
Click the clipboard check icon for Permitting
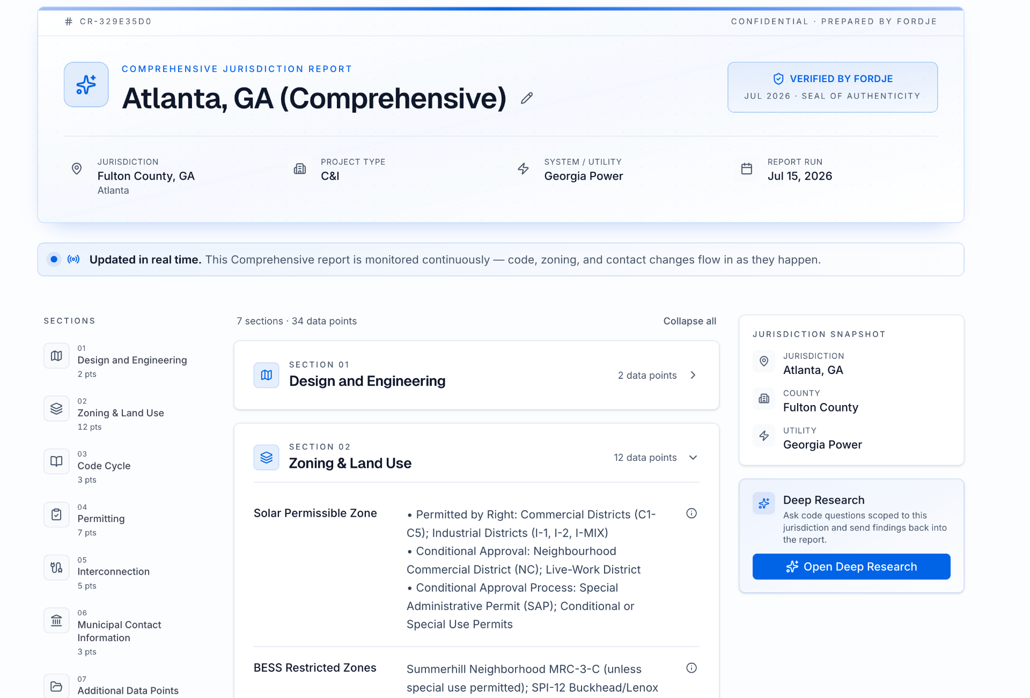pyautogui.click(x=56, y=515)
